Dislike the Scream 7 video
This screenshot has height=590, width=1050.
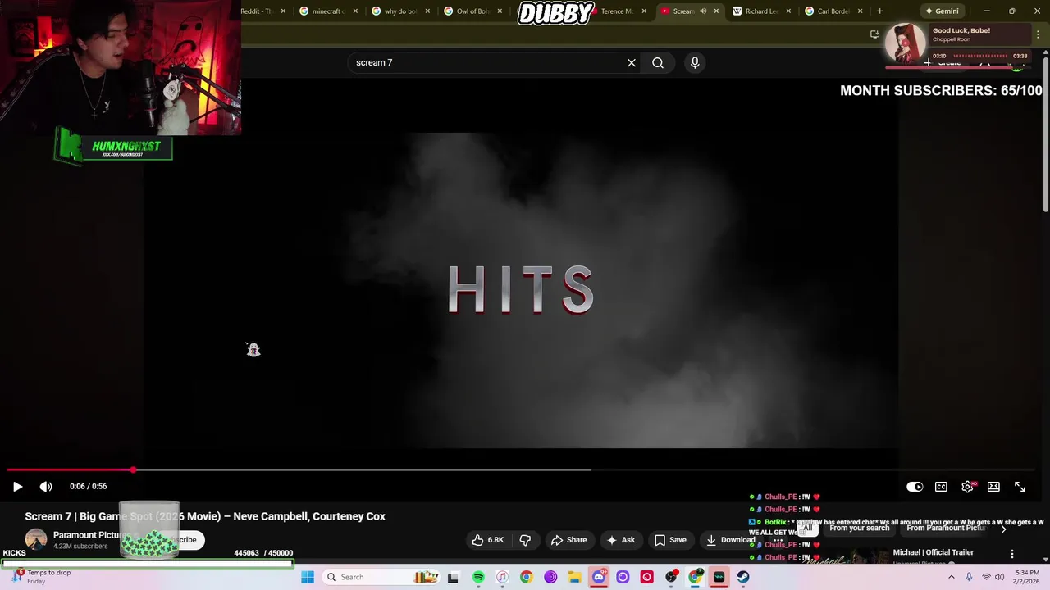[525, 540]
